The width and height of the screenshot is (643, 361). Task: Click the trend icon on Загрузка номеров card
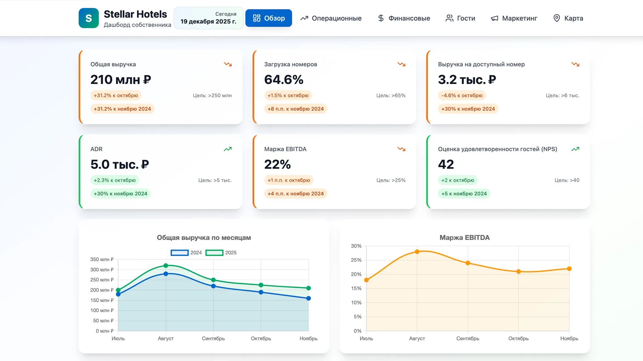[401, 64]
